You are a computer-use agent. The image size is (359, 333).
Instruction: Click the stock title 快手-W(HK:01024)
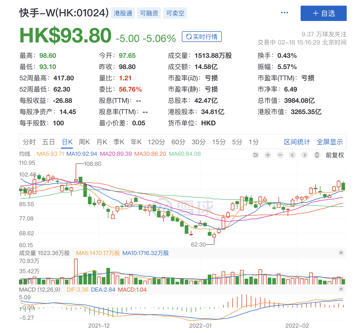[64, 13]
